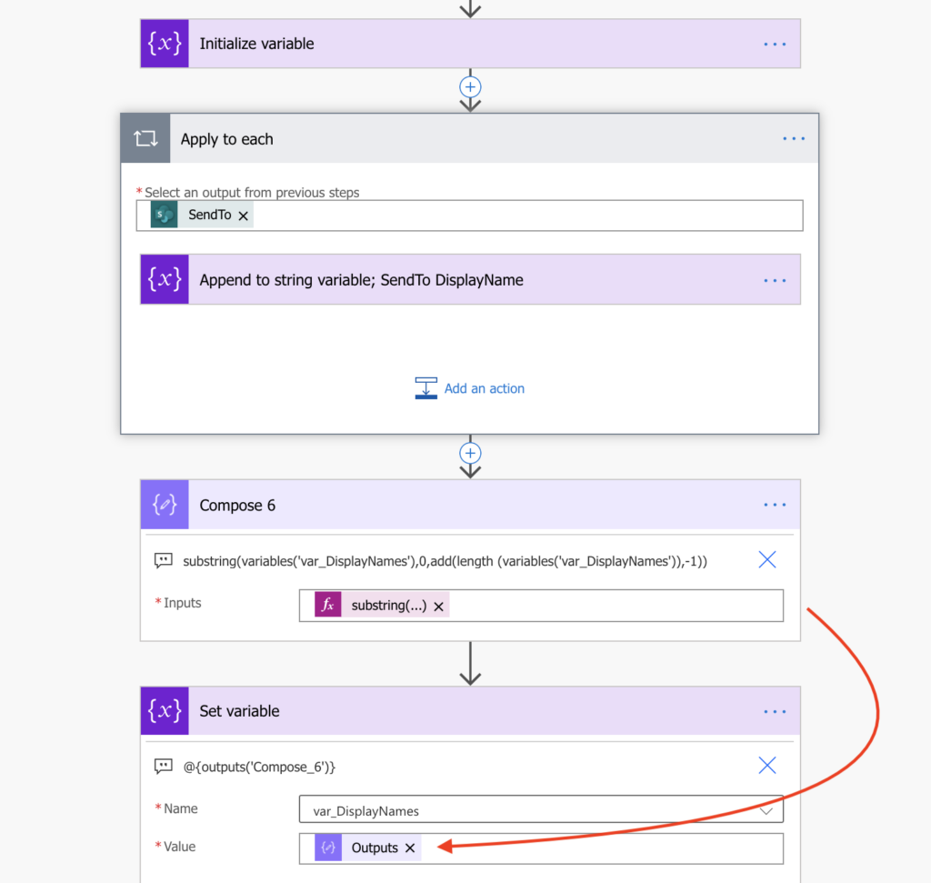The height and width of the screenshot is (883, 931).
Task: Click the Outputs token label
Action: pos(375,848)
